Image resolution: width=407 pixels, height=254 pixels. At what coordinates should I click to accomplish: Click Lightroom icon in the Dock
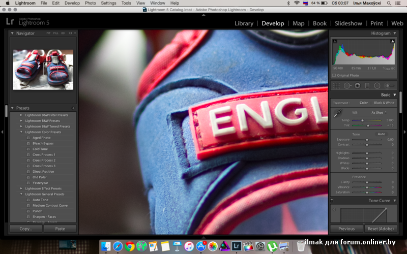[x=236, y=246]
